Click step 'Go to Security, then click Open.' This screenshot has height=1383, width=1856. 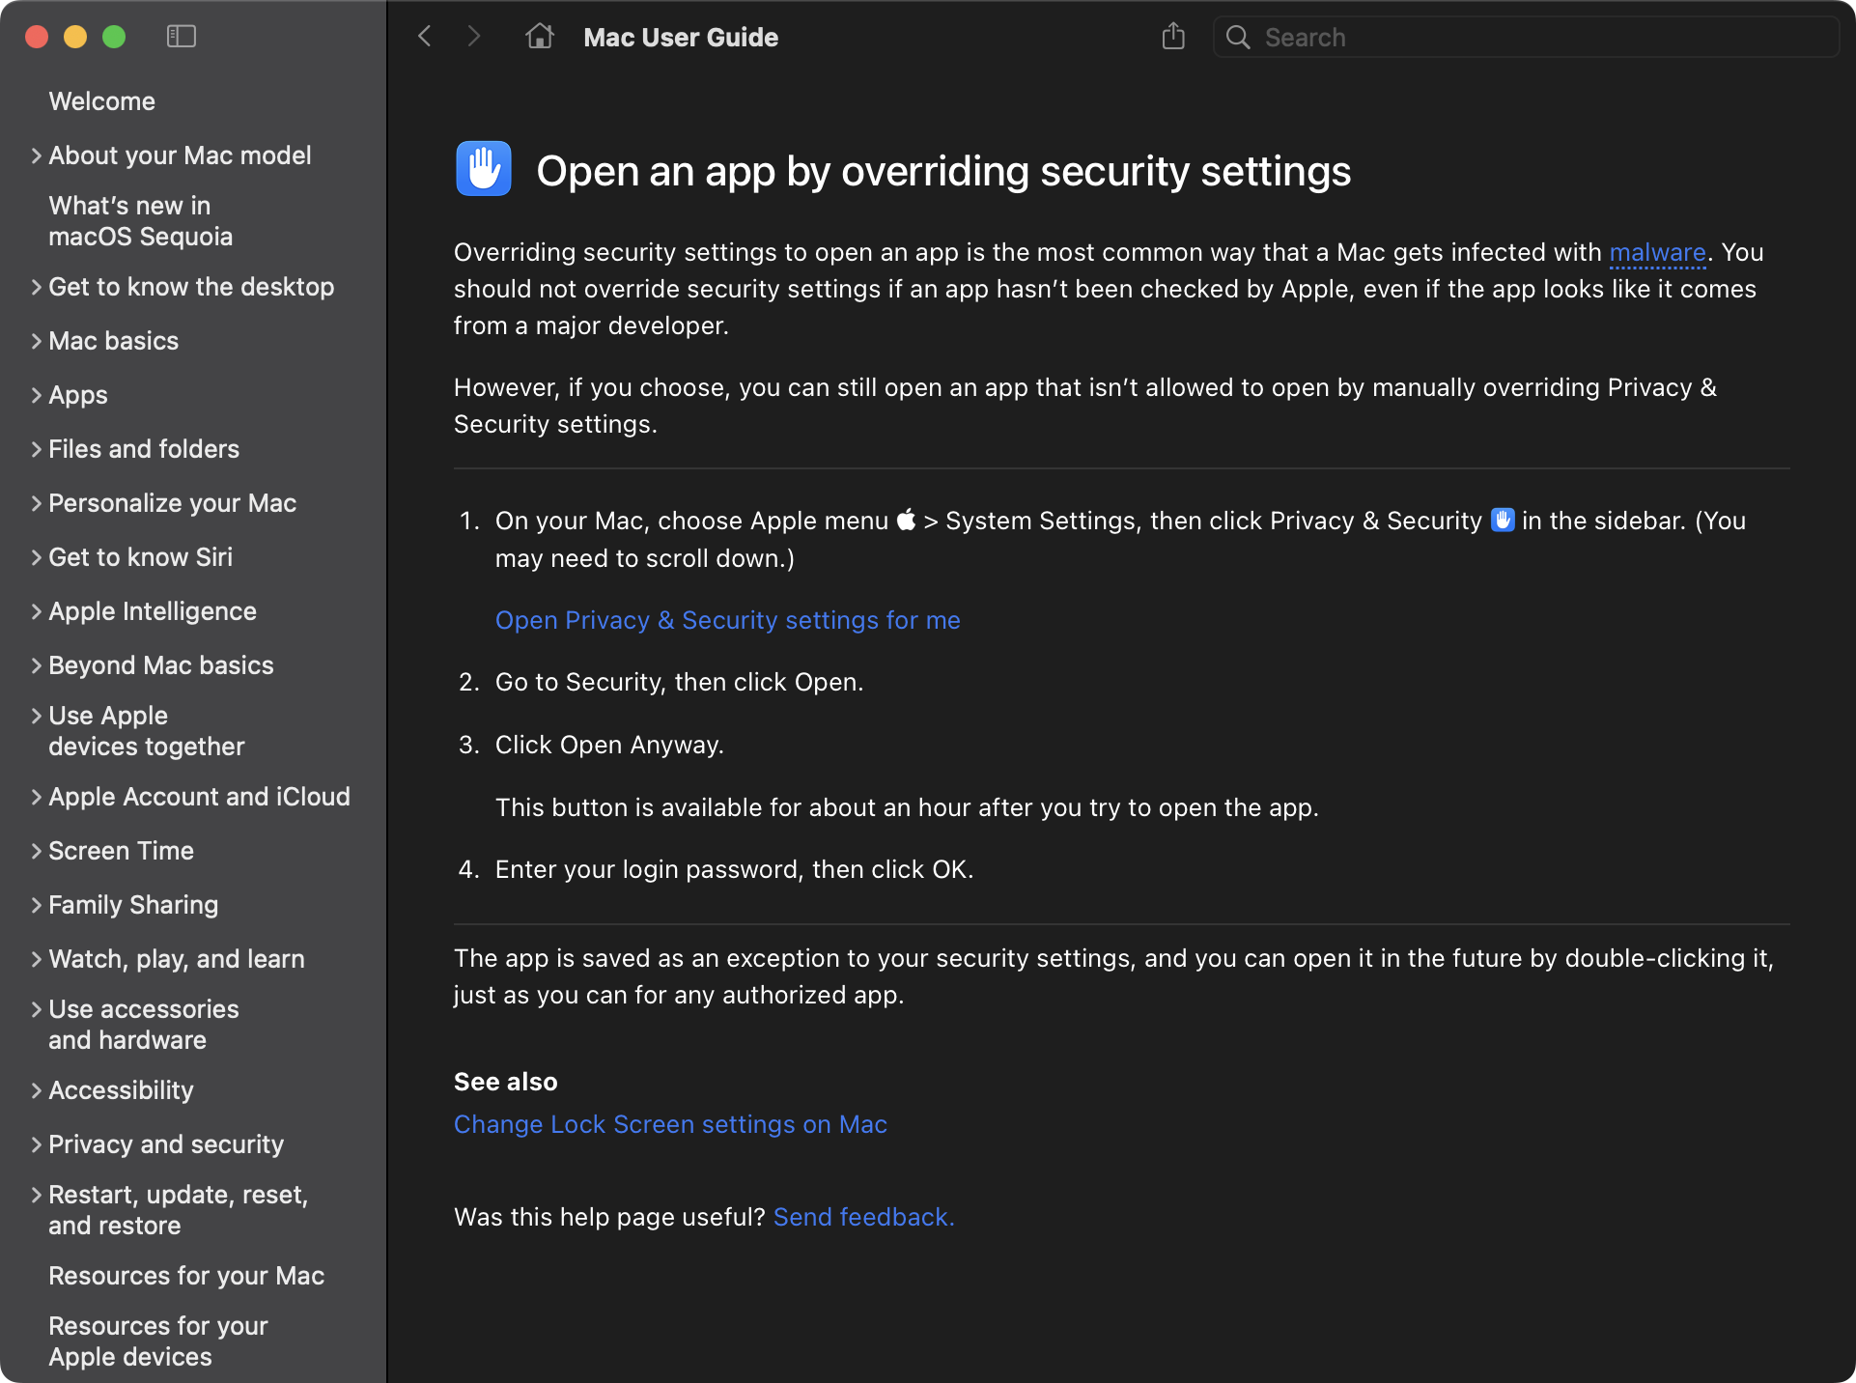point(679,682)
